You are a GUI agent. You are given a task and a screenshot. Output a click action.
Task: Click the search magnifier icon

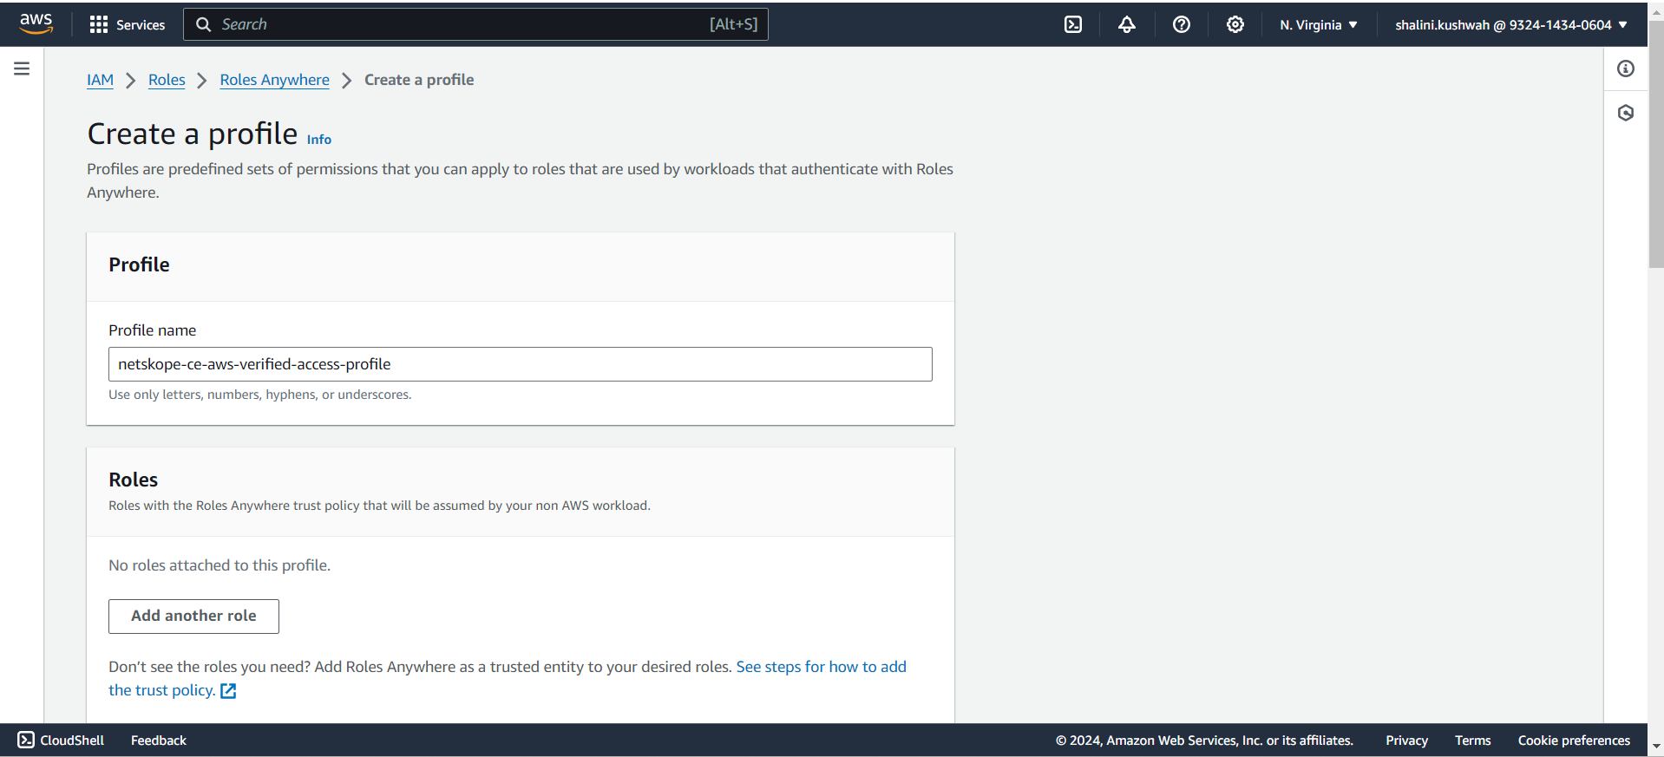pos(204,24)
